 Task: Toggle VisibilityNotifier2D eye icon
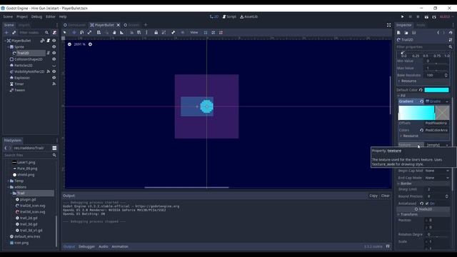coord(54,71)
